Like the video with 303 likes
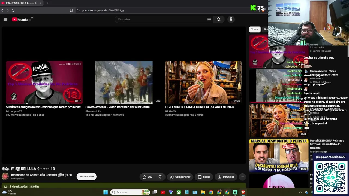This screenshot has width=349, height=196. (x=147, y=177)
